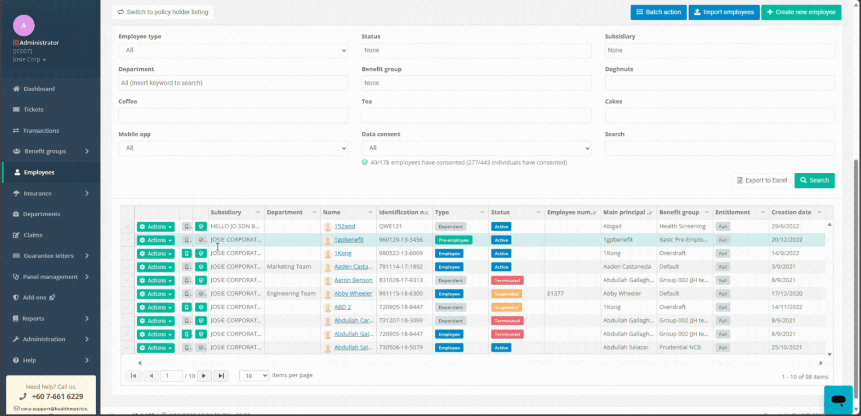861x416 pixels.
Task: Select the row checkbox for Aaden Castaneda
Action: tap(127, 267)
